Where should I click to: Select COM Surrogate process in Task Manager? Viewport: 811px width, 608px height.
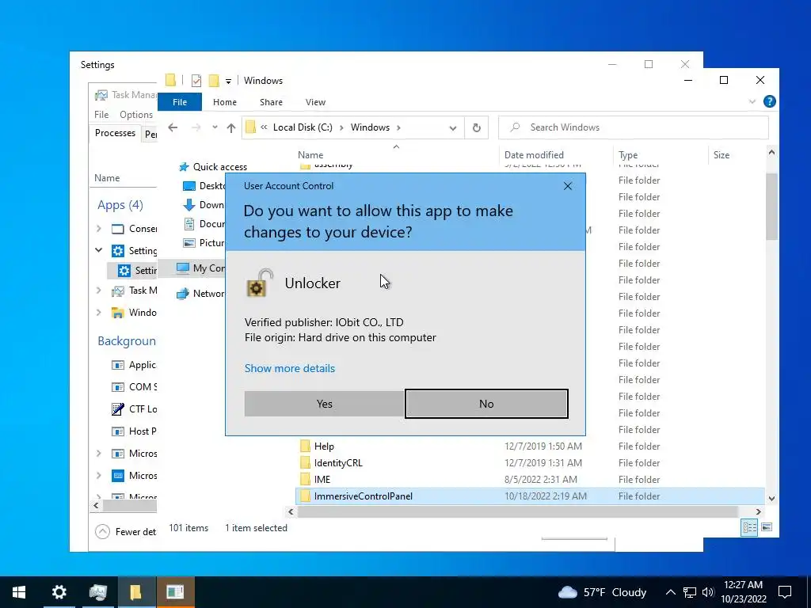(133, 386)
